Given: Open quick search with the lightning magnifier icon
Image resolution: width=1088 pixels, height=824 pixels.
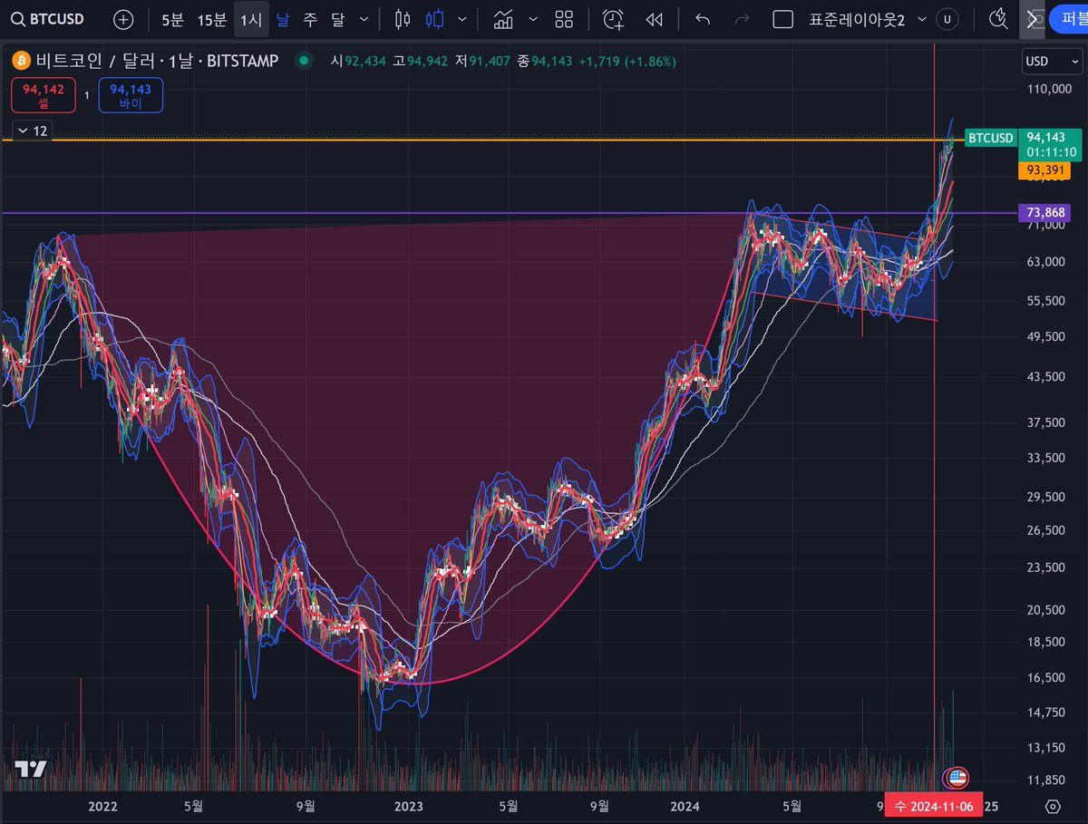Looking at the screenshot, I should pyautogui.click(x=999, y=19).
